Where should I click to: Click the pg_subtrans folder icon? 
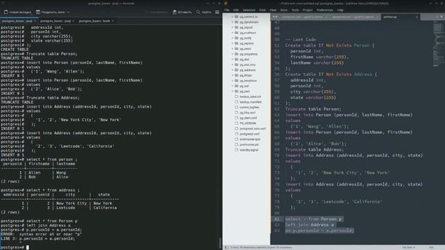pyautogui.click(x=236, y=70)
